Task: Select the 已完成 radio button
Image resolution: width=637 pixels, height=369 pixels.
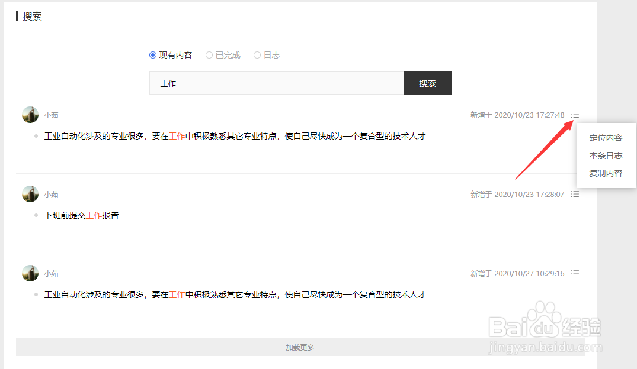Action: click(209, 54)
